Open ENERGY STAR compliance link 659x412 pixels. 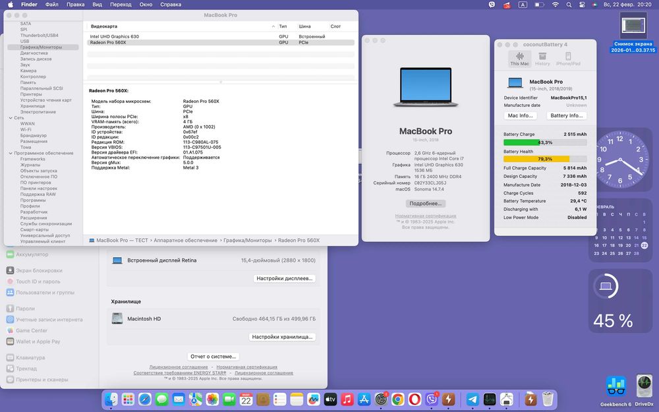click(x=180, y=373)
